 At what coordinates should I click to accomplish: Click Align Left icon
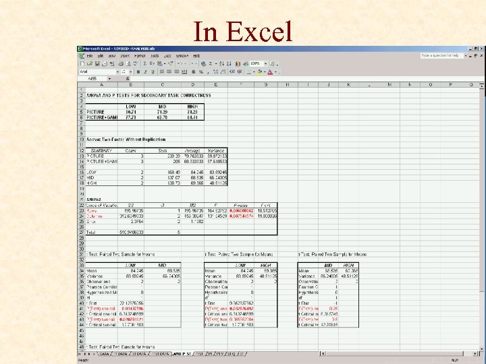pos(162,72)
